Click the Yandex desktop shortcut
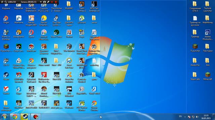 point(6,90)
